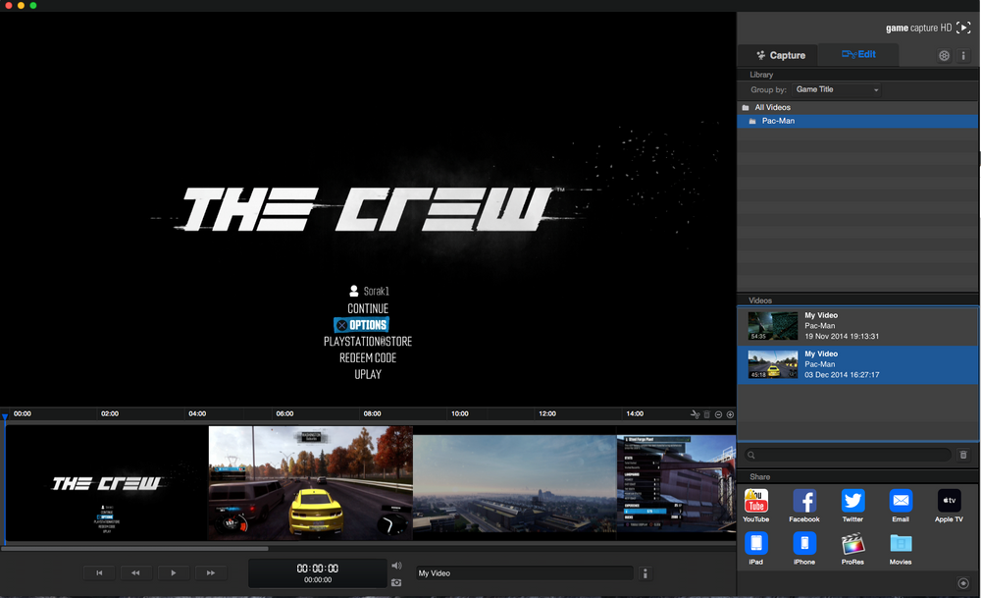This screenshot has width=981, height=598.
Task: Click the 12:00 mark on timeline ruler
Action: click(x=547, y=414)
